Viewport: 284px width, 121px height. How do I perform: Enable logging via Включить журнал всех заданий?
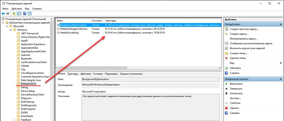click(247, 48)
